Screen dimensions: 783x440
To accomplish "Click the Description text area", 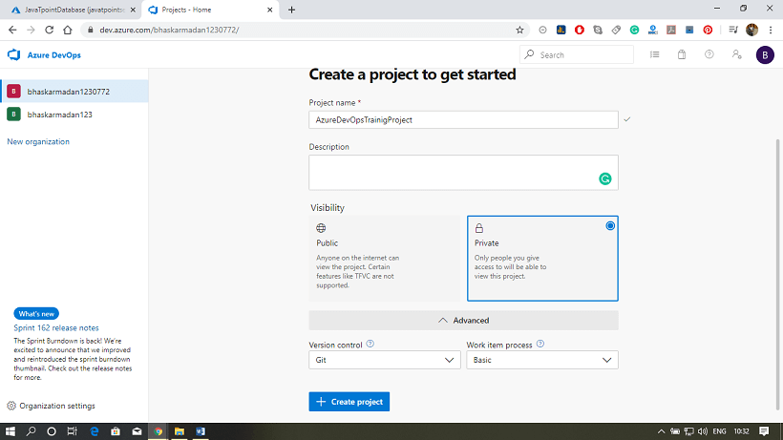I will tap(463, 173).
